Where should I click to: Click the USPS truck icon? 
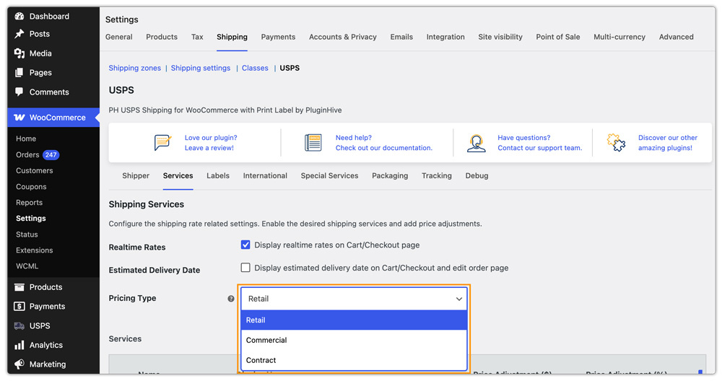point(19,325)
